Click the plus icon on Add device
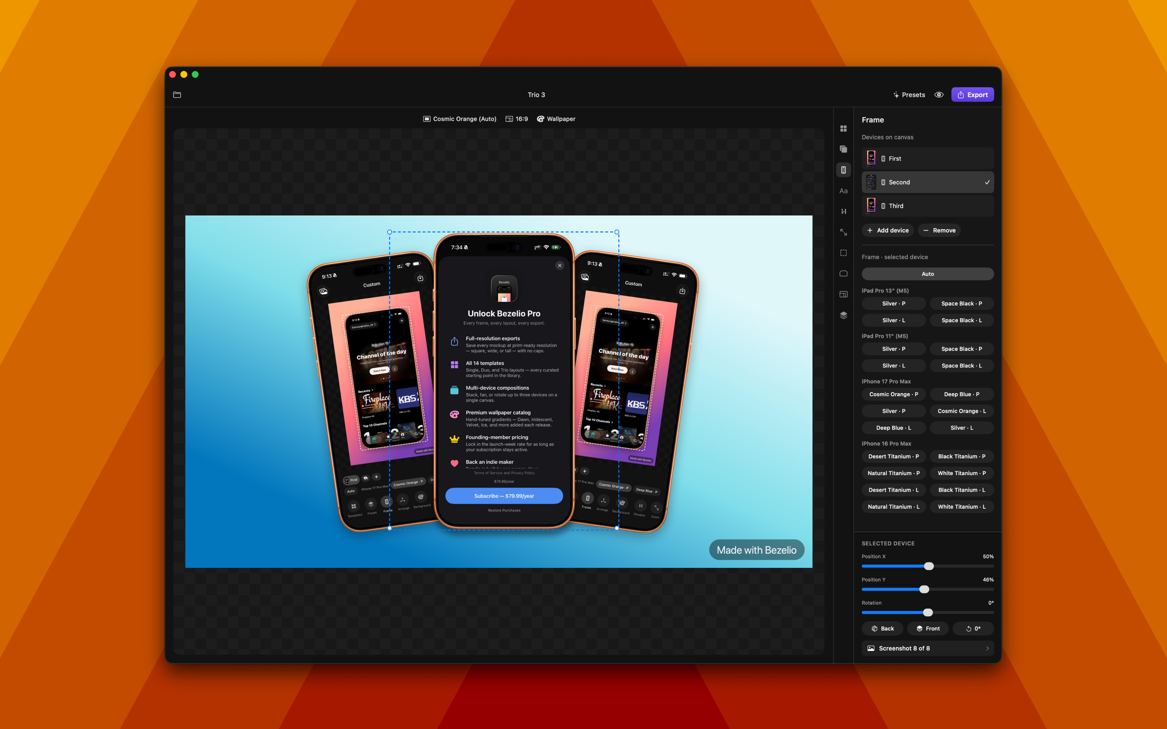This screenshot has height=729, width=1167. pos(870,230)
